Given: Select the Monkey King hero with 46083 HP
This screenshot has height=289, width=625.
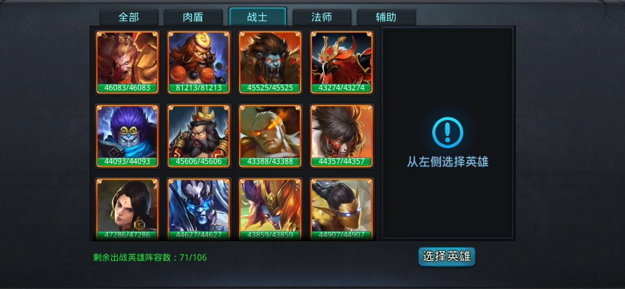Looking at the screenshot, I should coord(127,63).
